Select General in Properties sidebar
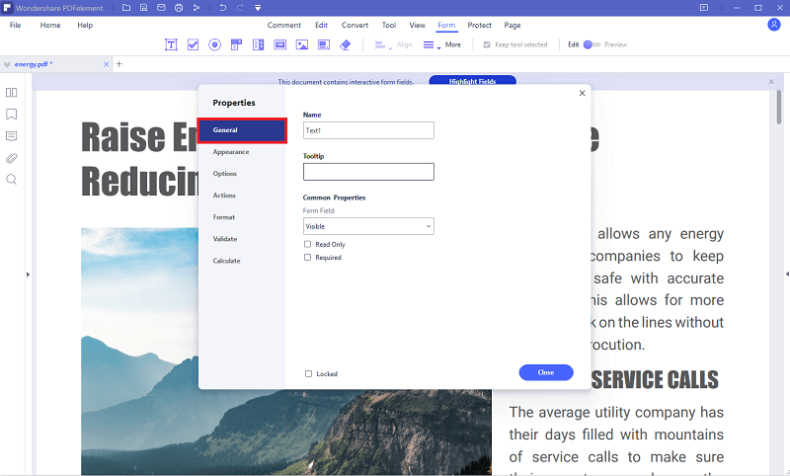 pos(242,130)
